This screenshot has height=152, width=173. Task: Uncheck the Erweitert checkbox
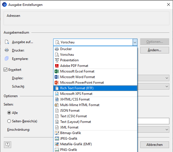6,70
